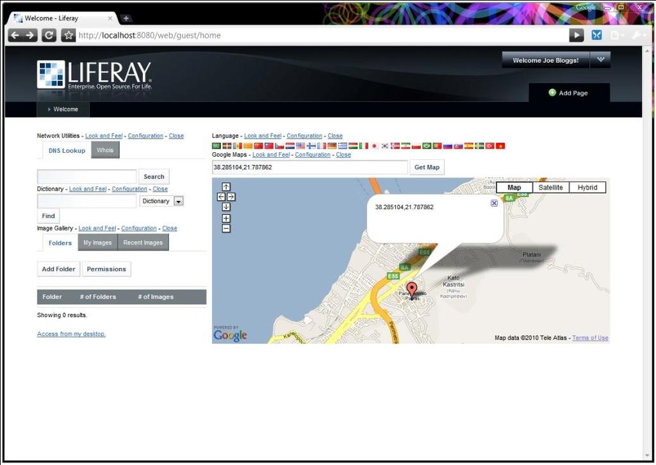Pan the map left

(x=221, y=197)
